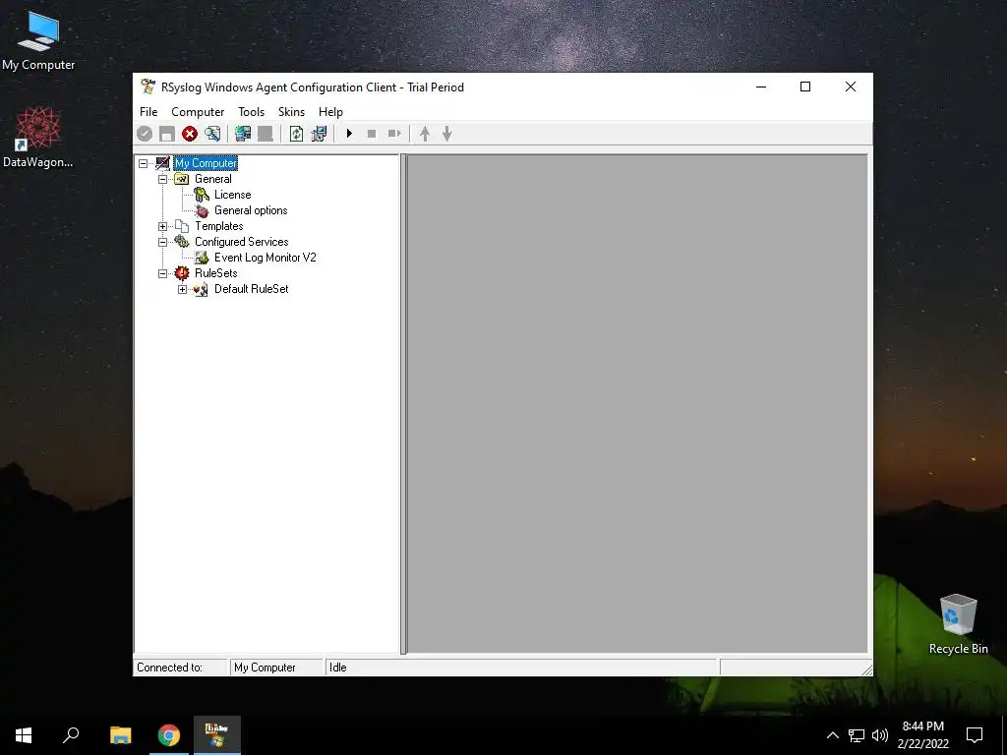
Task: Click the RSyslog title bar app icon
Action: [x=148, y=87]
